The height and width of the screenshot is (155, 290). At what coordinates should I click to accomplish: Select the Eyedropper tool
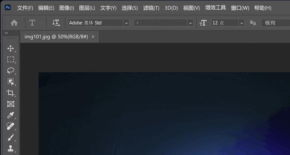[10, 115]
